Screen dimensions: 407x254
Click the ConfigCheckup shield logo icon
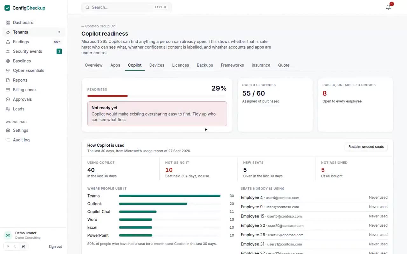click(x=8, y=8)
